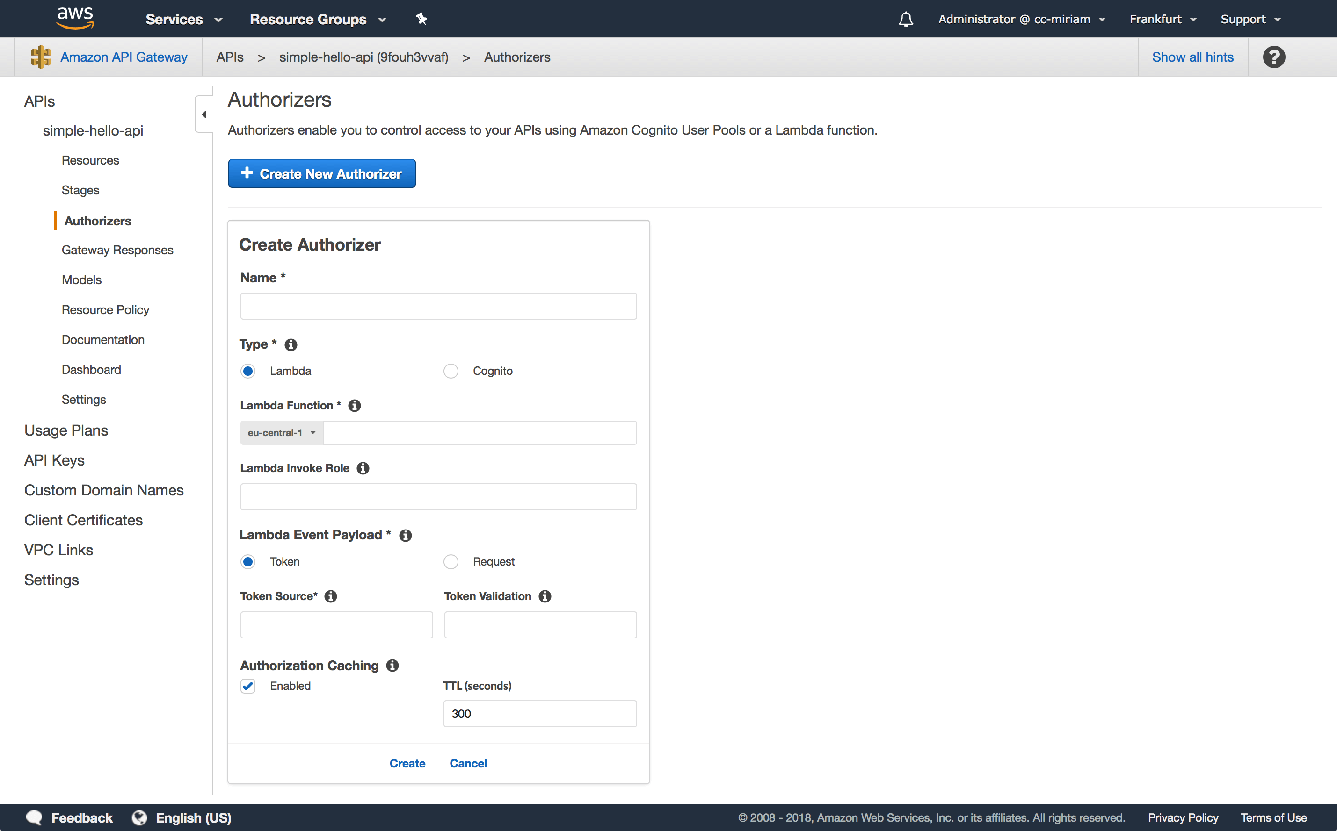The height and width of the screenshot is (831, 1337).
Task: Expand the Services menu
Action: coord(184,19)
